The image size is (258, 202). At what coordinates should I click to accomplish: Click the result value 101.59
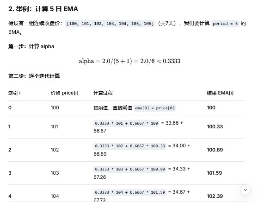coord(215,173)
